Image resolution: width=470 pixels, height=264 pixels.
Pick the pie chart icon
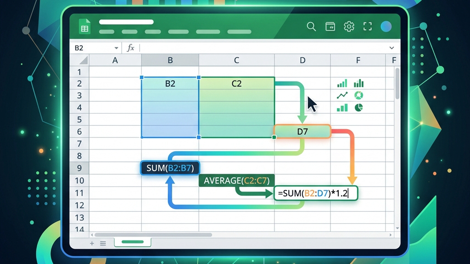358,107
